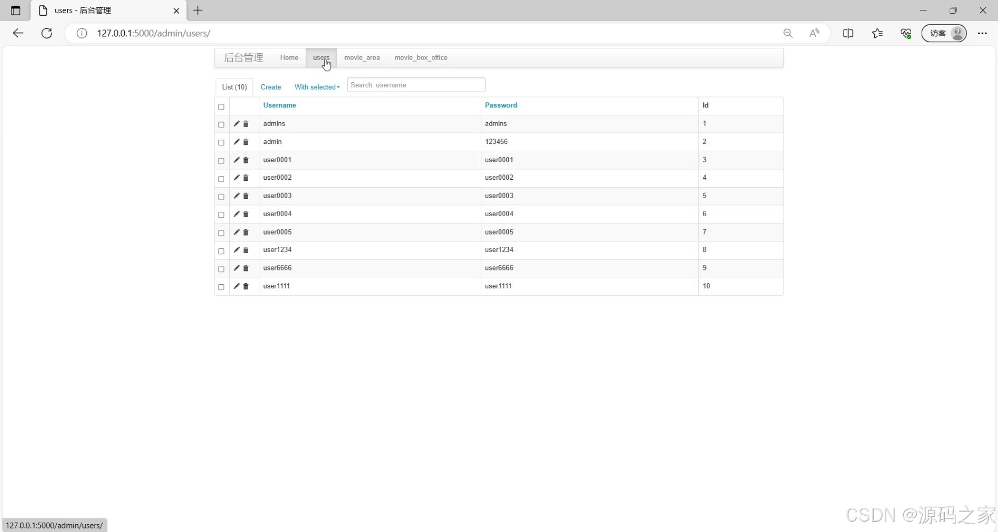Click edit pencil icon for admins row
The height and width of the screenshot is (532, 998).
coord(236,124)
